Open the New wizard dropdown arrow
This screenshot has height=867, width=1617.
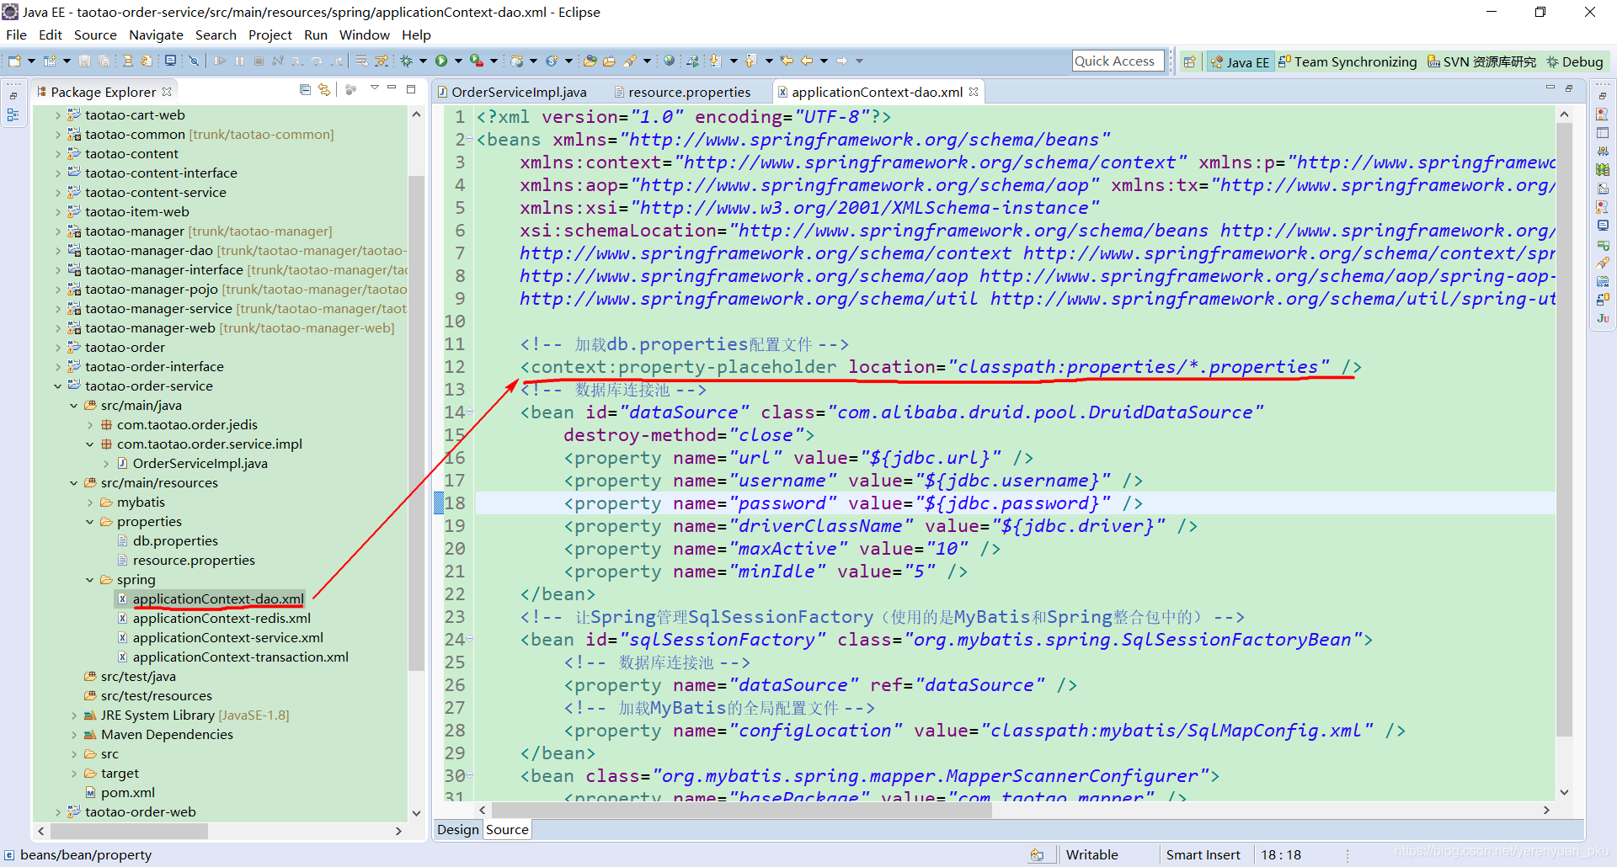click(x=31, y=61)
